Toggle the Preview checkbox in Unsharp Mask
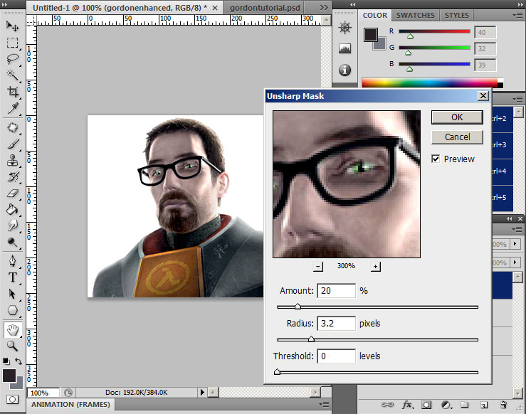526x414 pixels. (x=436, y=159)
